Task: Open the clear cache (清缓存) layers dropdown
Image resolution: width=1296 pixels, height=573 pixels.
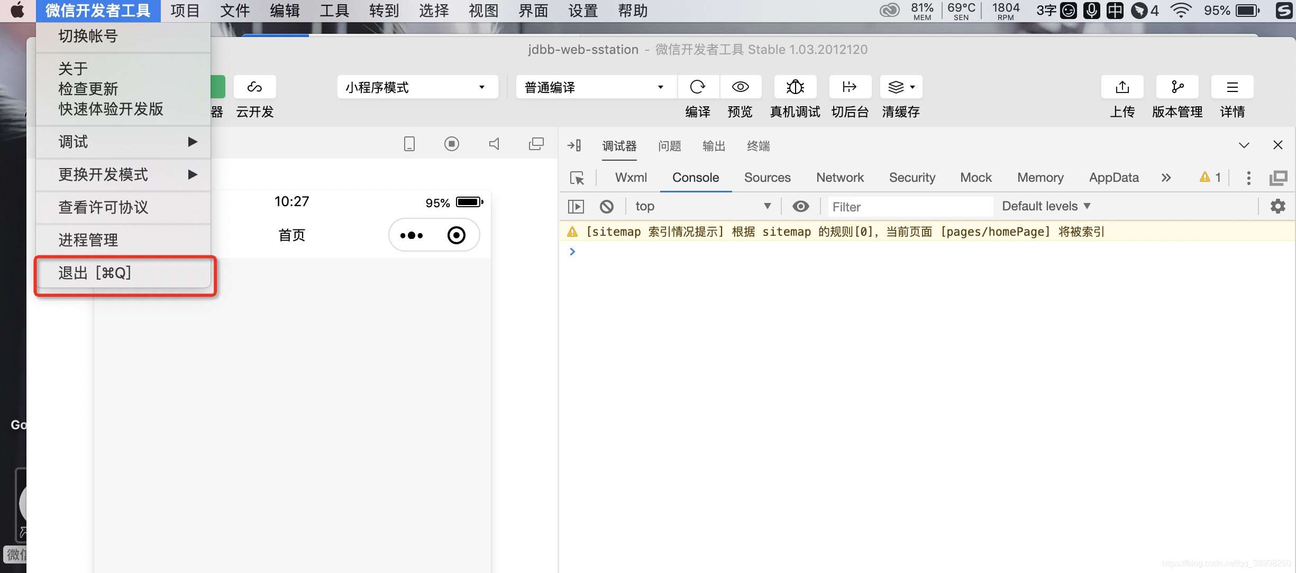Action: tap(901, 87)
